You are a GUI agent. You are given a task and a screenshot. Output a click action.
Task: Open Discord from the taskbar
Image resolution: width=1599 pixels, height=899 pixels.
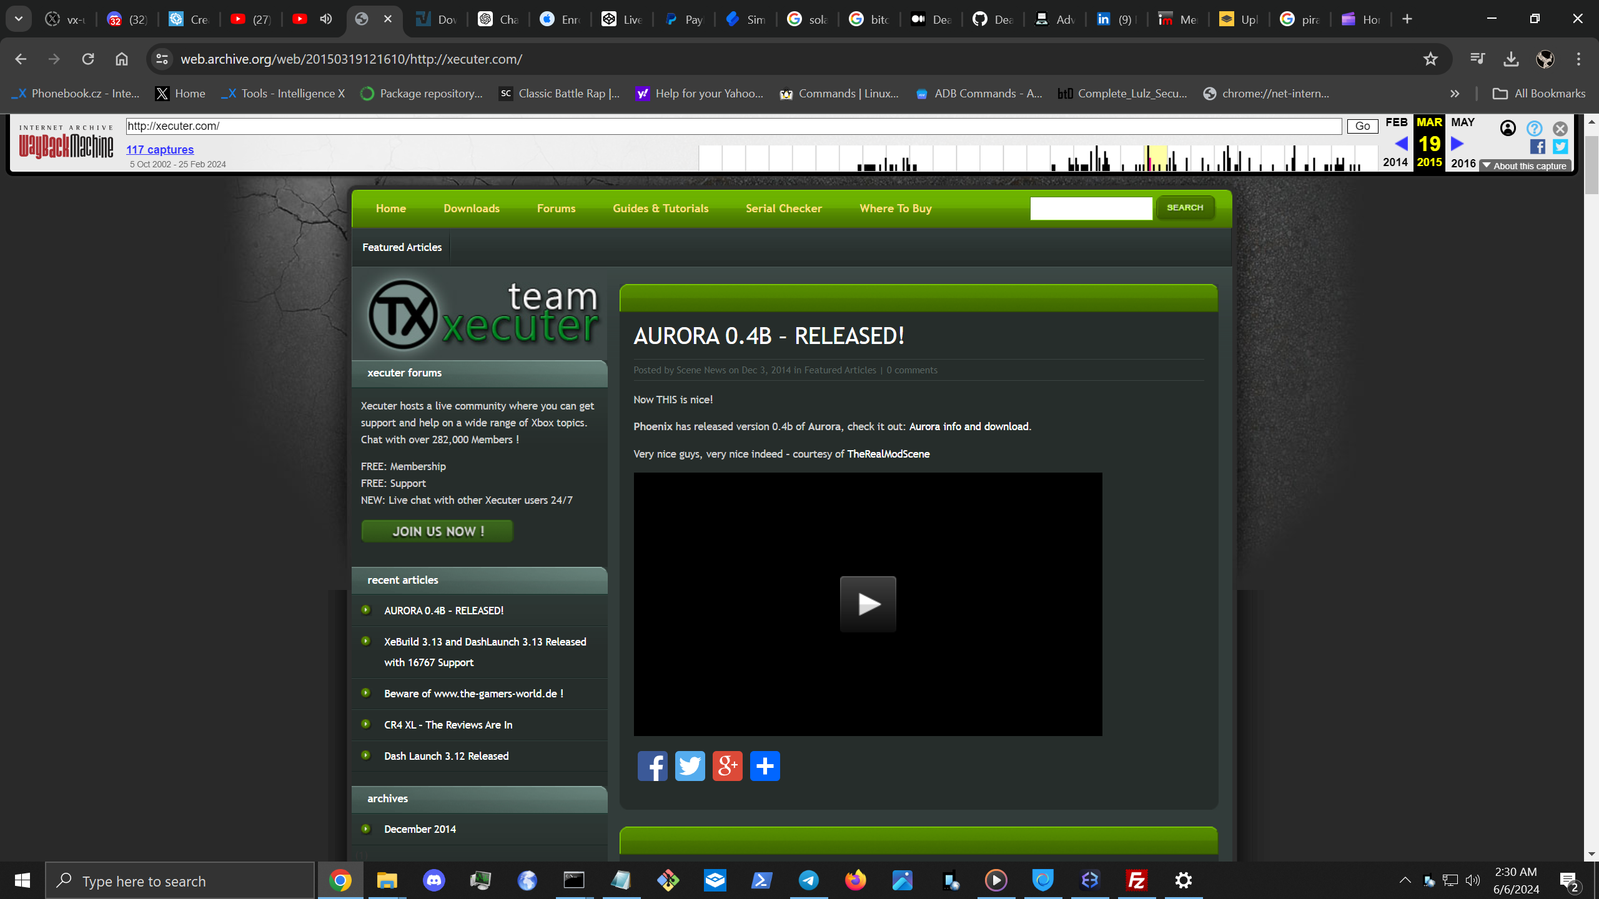[433, 880]
